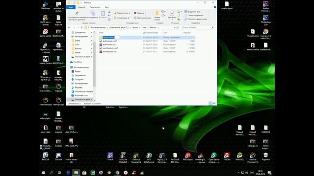314x176 pixels.
Task: Expand the chevron after Core in address bar
Action: (x=148, y=27)
